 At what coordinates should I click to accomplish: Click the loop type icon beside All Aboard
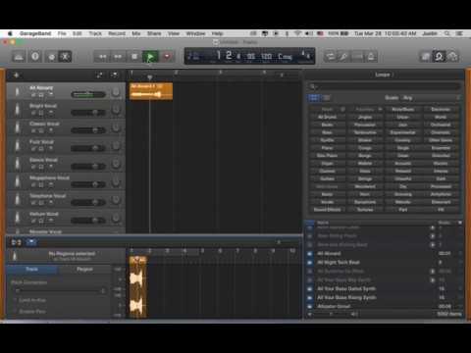coord(309,253)
